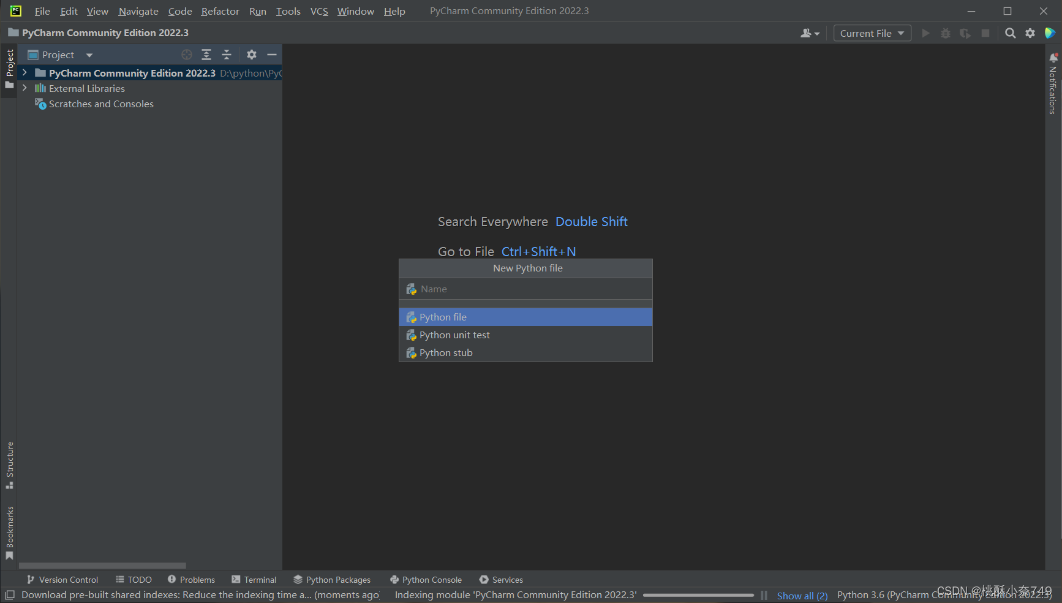
Task: Open Problems tool window
Action: coord(191,580)
